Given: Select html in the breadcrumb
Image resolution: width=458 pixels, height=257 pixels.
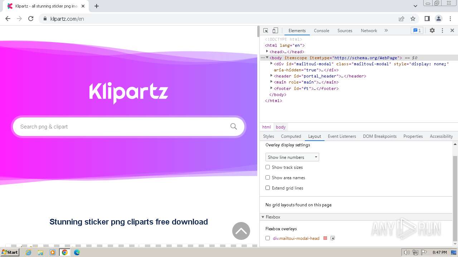Looking at the screenshot, I should click(x=267, y=127).
